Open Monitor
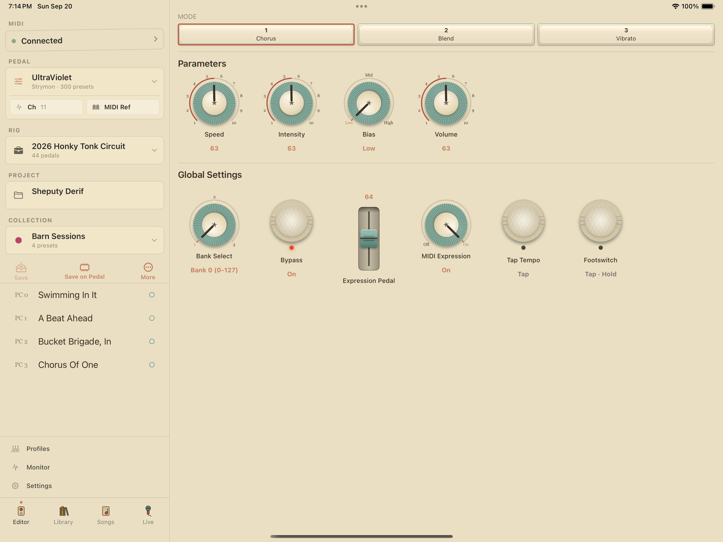This screenshot has height=542, width=723. [38, 467]
